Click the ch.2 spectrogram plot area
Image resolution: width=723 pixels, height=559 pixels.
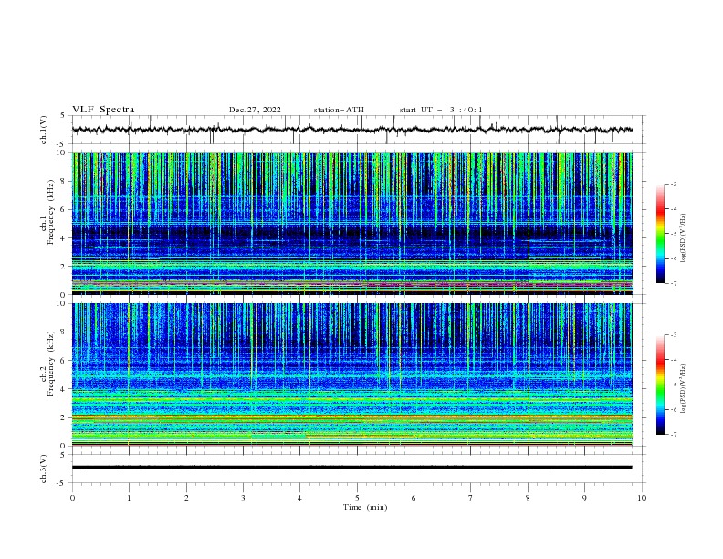(x=352, y=374)
